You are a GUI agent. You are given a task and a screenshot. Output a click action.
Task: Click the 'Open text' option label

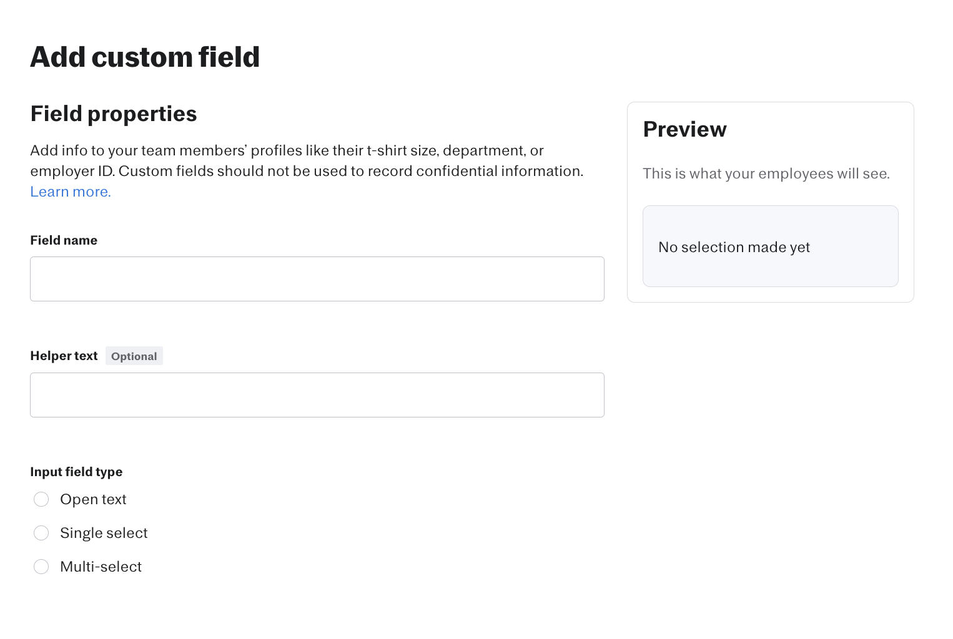pyautogui.click(x=93, y=499)
